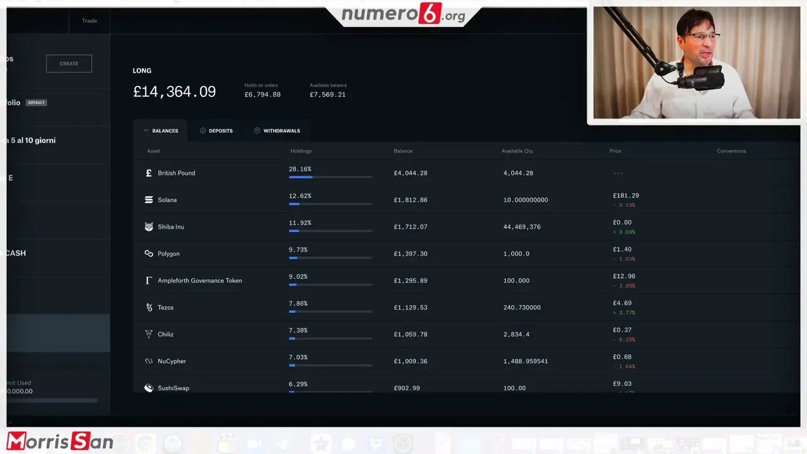Click the NuCypher price £0.68
Image resolution: width=807 pixels, height=454 pixels.
pos(622,357)
